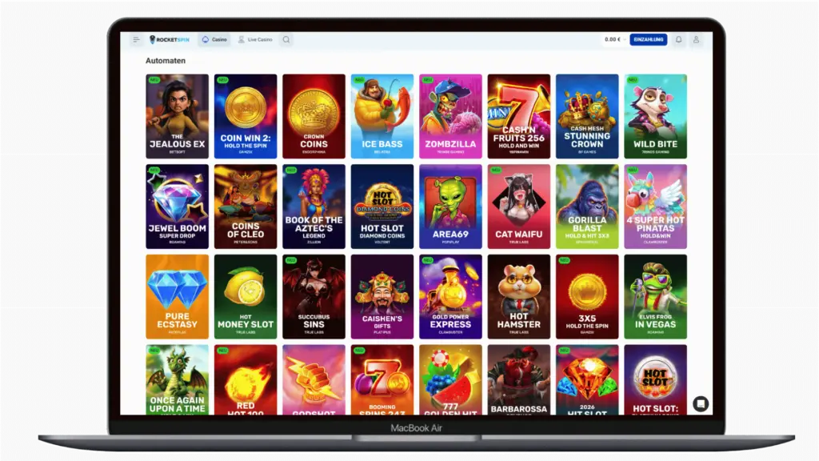
Task: Select Hot Slot Diamond Coins tile
Action: (382, 206)
